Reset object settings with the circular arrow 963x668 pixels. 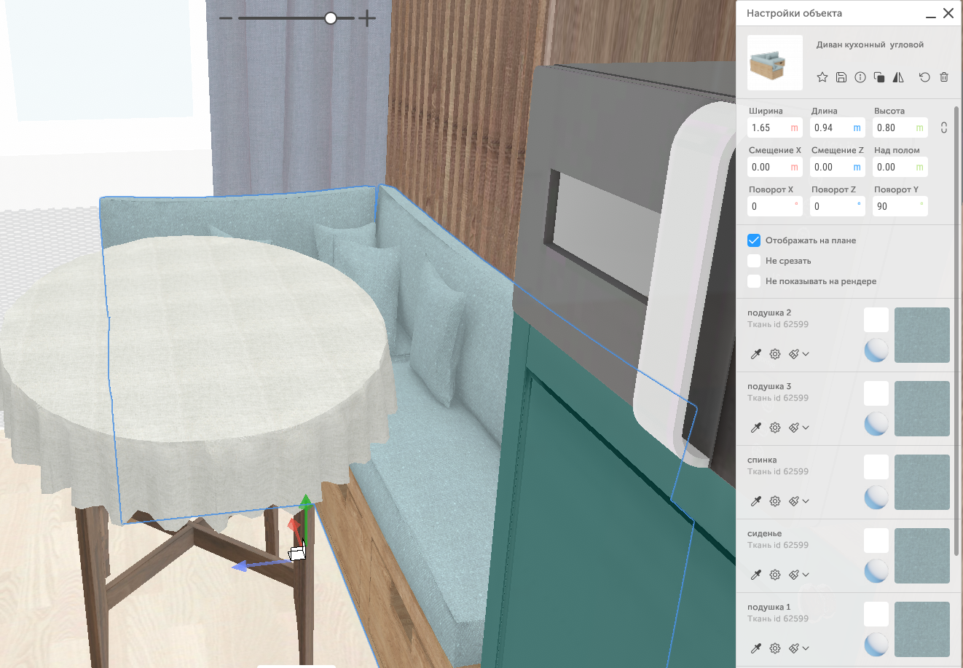click(x=924, y=77)
